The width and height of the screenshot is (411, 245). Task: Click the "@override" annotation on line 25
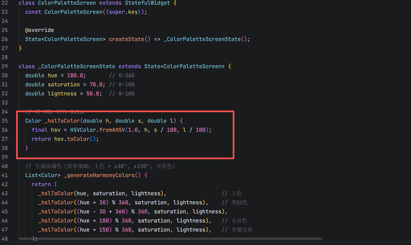pyautogui.click(x=40, y=30)
